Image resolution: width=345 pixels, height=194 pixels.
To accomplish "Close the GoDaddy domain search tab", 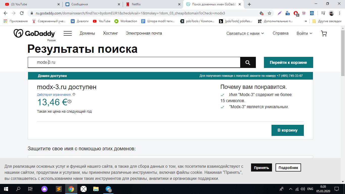I will (x=239, y=4).
